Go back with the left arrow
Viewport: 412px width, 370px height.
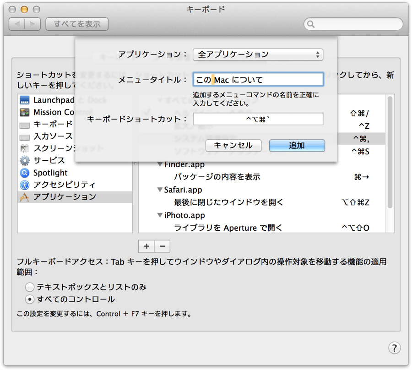pos(17,24)
